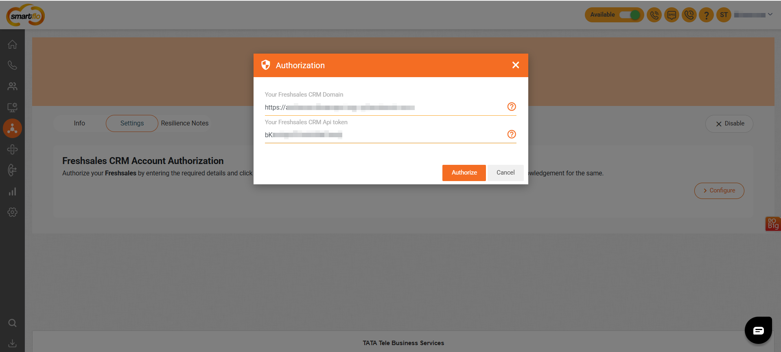Image resolution: width=781 pixels, height=352 pixels.
Task: Open the Do Big side badge
Action: coord(773,224)
